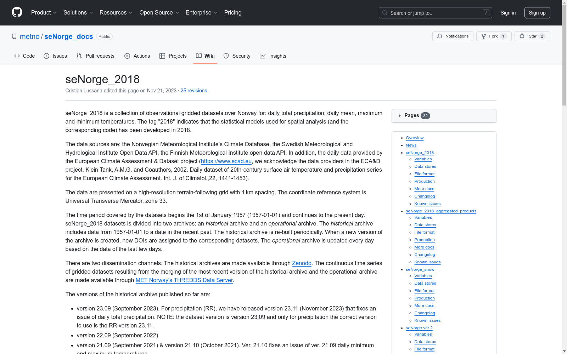Open Data stores under seNorge_2018
The width and height of the screenshot is (567, 354).
click(425, 166)
